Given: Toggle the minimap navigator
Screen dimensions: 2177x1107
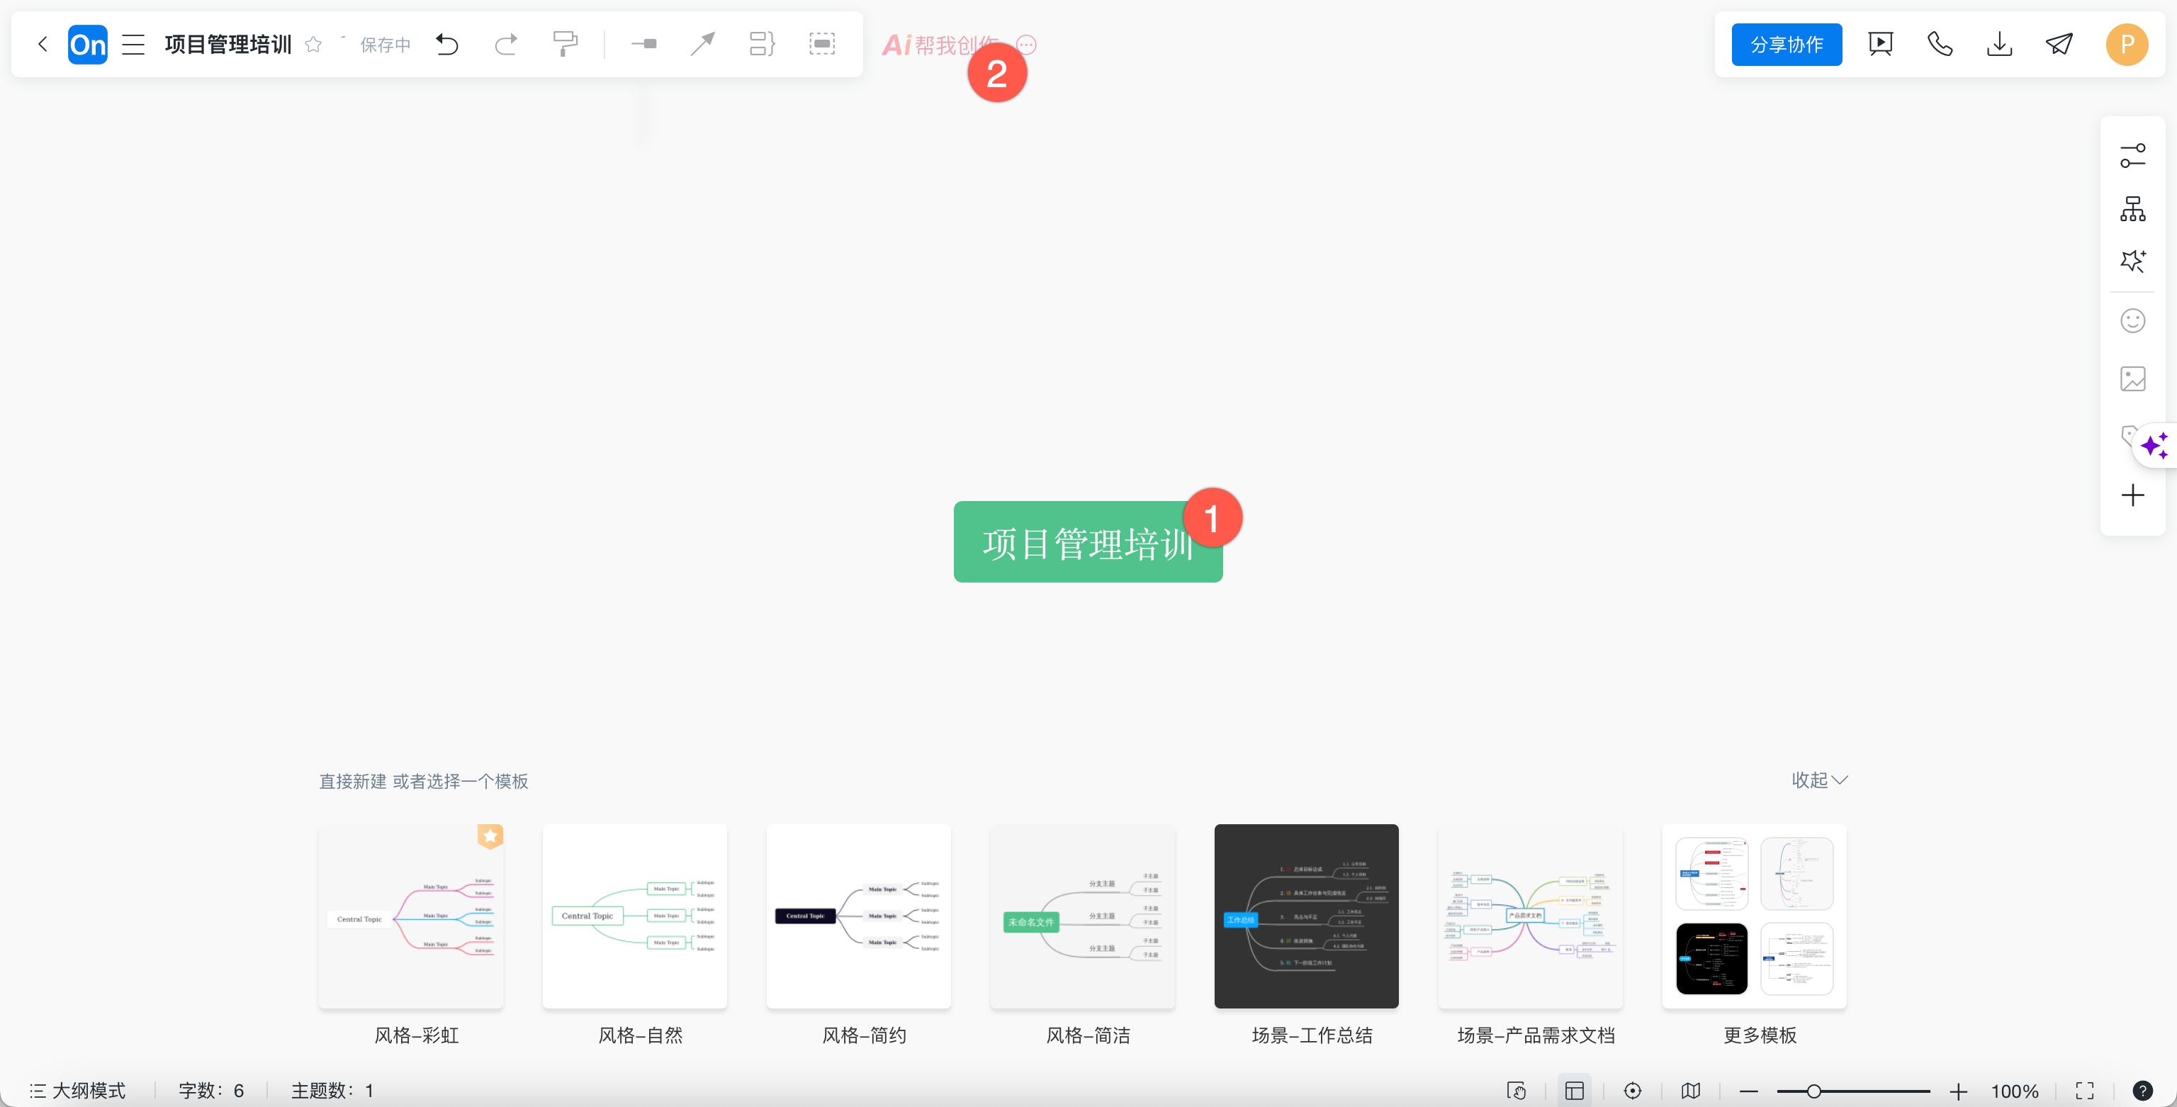Looking at the screenshot, I should (1691, 1090).
